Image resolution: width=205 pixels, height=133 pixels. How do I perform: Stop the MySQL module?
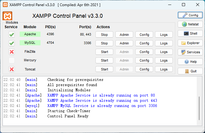point(104,43)
